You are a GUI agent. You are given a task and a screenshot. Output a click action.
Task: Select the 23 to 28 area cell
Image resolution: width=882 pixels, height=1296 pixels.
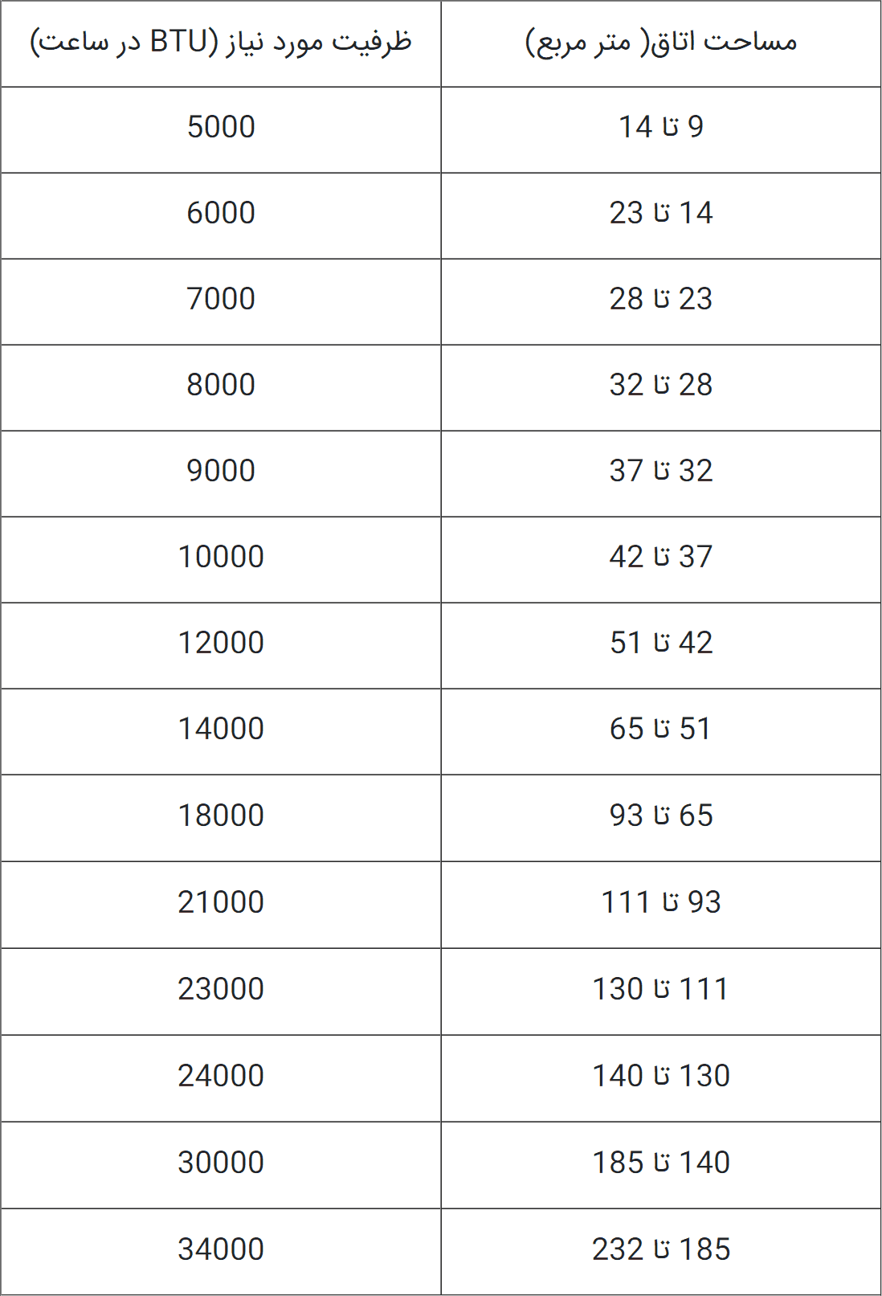[x=661, y=299]
